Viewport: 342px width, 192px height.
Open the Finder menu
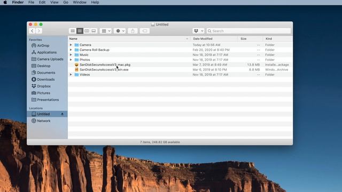coord(18,2)
